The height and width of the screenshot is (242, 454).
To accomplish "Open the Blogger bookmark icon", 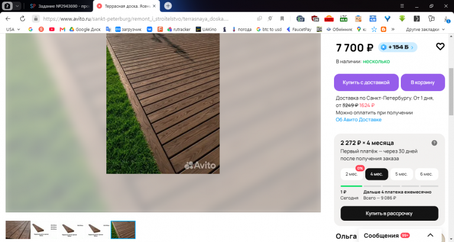I will click(x=383, y=29).
